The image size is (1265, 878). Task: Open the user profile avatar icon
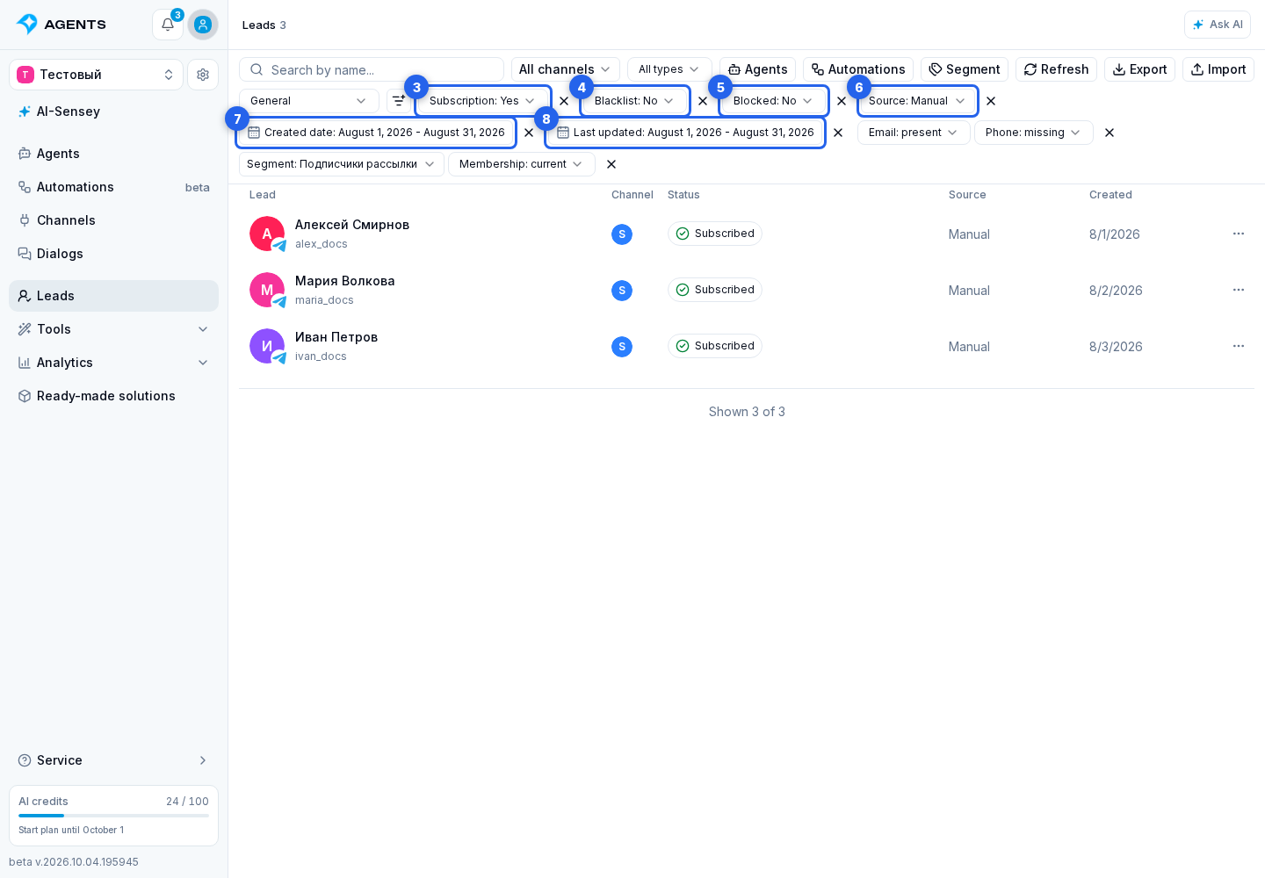pyautogui.click(x=203, y=25)
